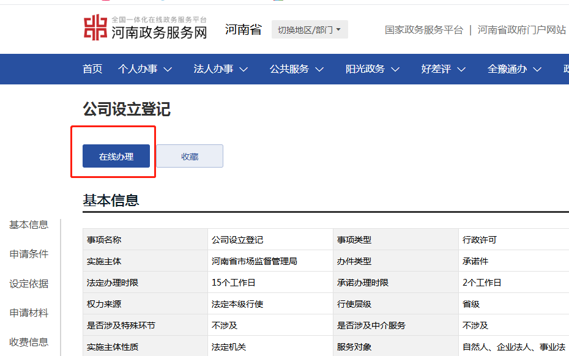Select the 是否涉及中介服务 label cell
The width and height of the screenshot is (569, 356).
395,325
